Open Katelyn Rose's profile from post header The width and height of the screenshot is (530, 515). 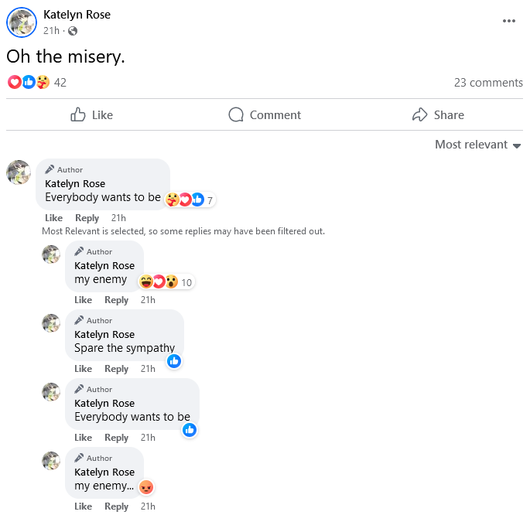pyautogui.click(x=77, y=15)
